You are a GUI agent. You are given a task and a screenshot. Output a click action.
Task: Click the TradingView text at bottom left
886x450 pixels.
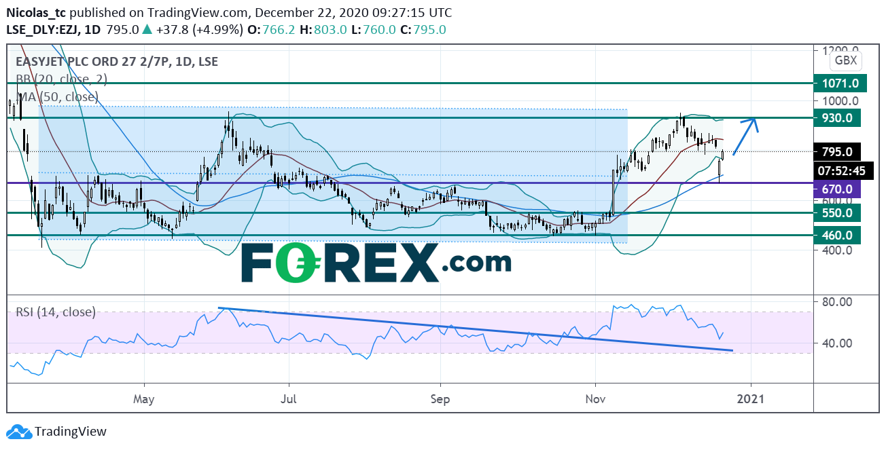pos(71,432)
